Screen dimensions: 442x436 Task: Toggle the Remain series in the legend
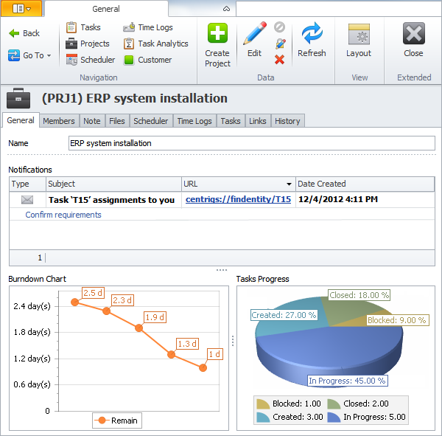coord(116,421)
